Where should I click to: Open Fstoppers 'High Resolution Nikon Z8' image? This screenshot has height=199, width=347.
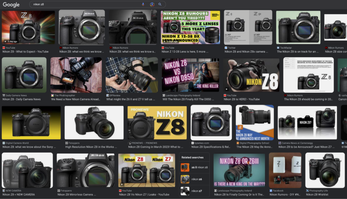pos(94,123)
